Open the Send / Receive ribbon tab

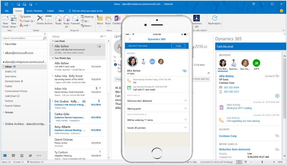[34, 11]
